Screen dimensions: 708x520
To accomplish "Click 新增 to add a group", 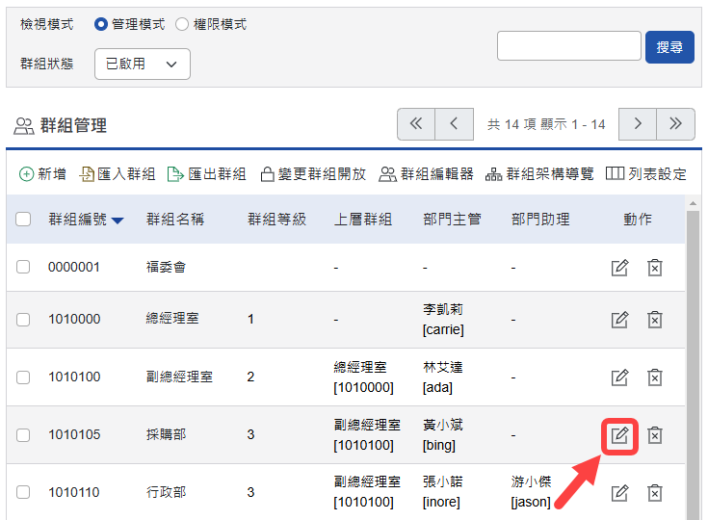I will [x=42, y=174].
